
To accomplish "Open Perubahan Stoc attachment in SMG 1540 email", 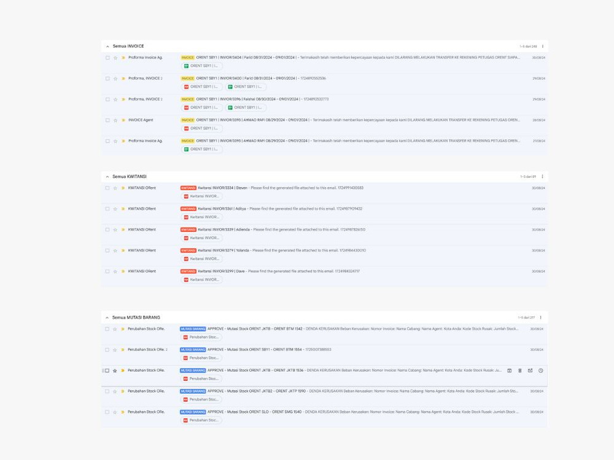I will point(201,420).
